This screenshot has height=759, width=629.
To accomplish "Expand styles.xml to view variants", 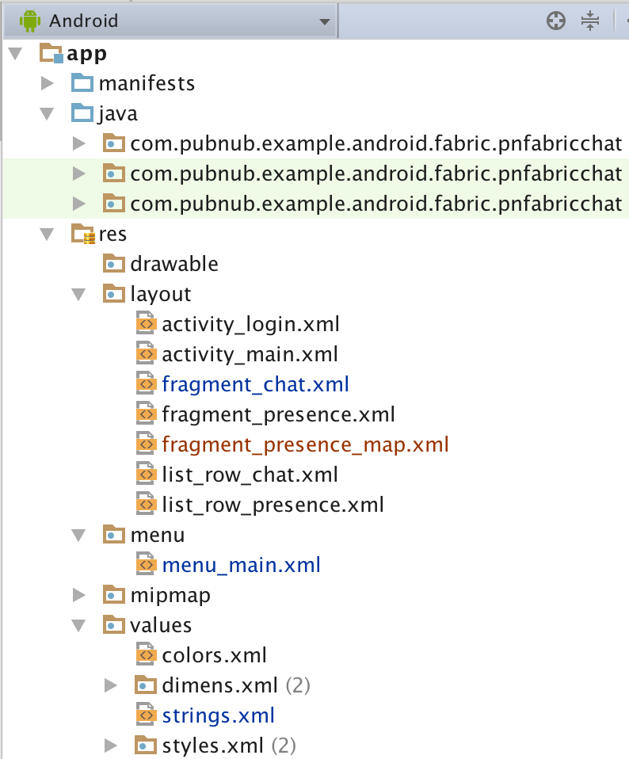I will [111, 745].
